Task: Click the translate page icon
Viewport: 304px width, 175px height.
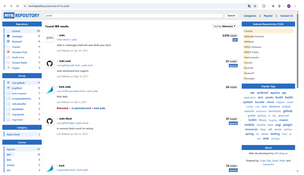Action: [x=249, y=6]
